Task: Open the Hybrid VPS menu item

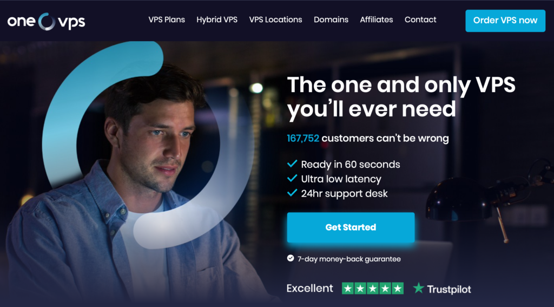Action: (x=217, y=20)
